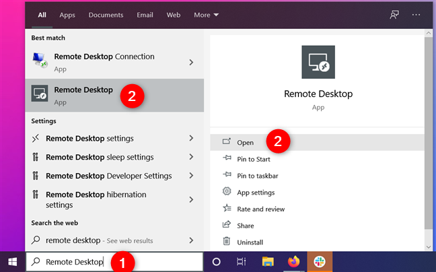Click the scrollbar down arrow in preview pane
The height and width of the screenshot is (272, 436).
429,246
